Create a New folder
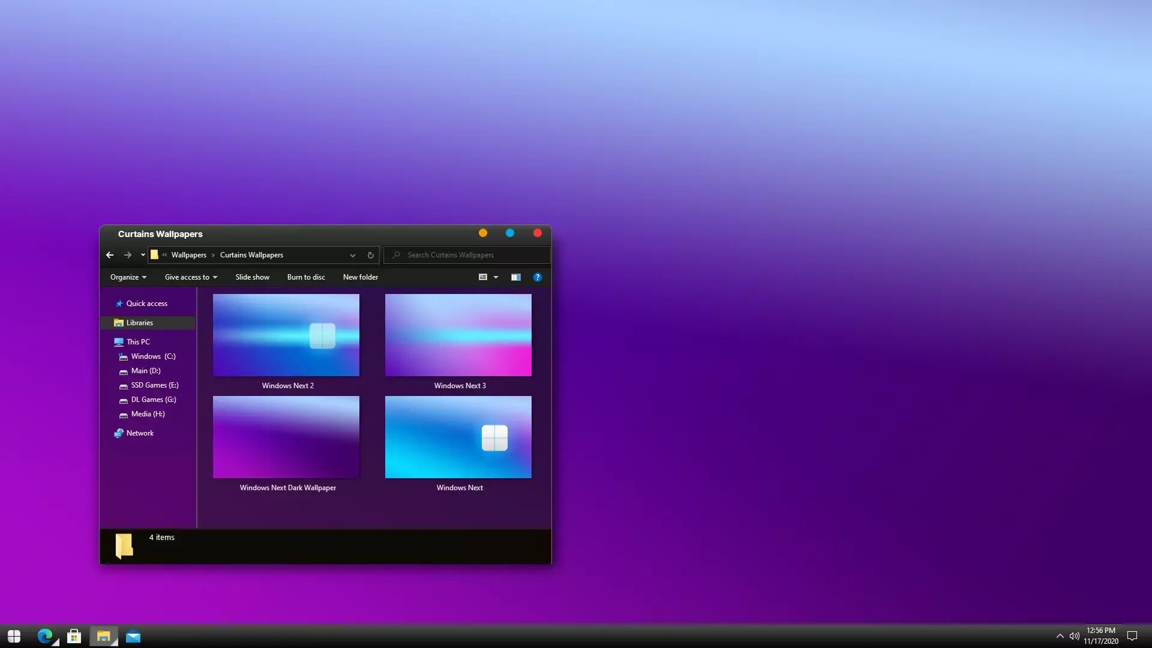The width and height of the screenshot is (1152, 648). [361, 277]
